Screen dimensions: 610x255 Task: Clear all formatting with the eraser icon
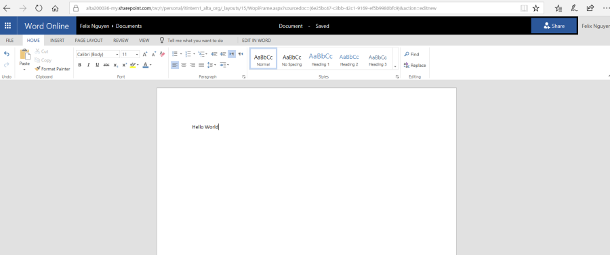[x=162, y=54]
